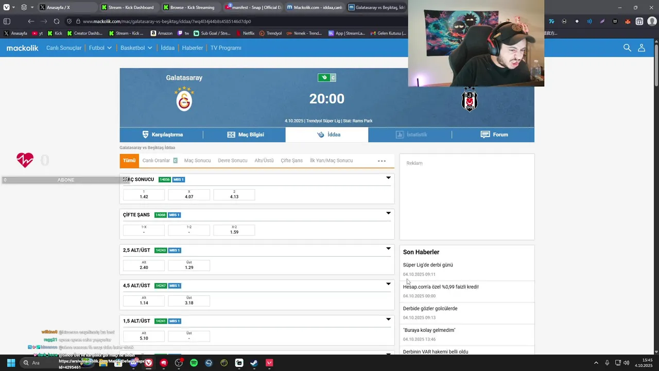This screenshot has height=371, width=659.
Task: Open the site search magnifier icon
Action: [627, 47]
